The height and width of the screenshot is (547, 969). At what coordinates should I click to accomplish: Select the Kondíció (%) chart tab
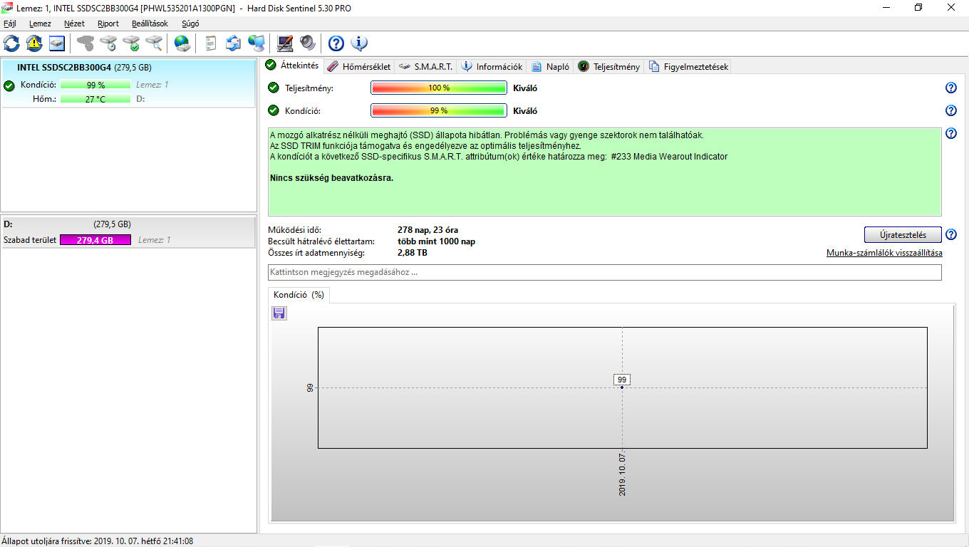point(299,294)
